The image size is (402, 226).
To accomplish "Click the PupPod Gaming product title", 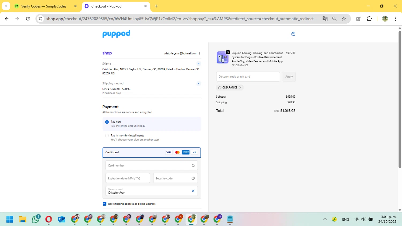I will coord(257,57).
